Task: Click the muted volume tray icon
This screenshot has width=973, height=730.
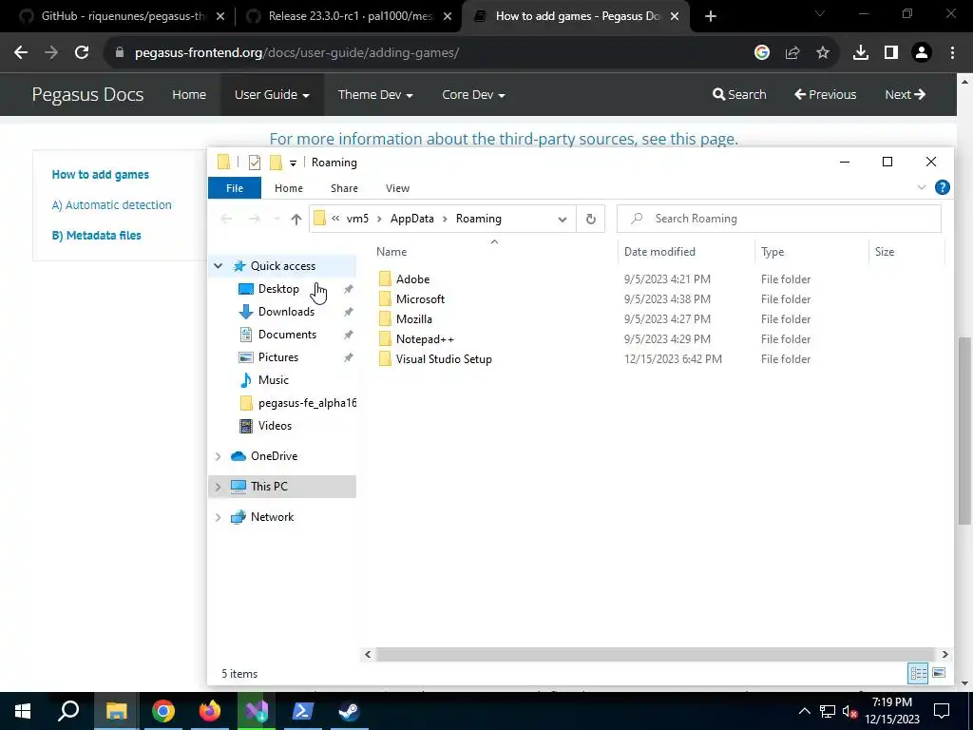Action: click(849, 711)
